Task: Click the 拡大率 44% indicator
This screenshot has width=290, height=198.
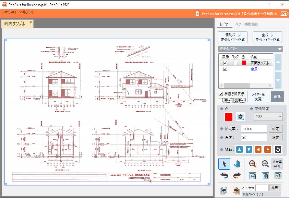Action: point(277,164)
